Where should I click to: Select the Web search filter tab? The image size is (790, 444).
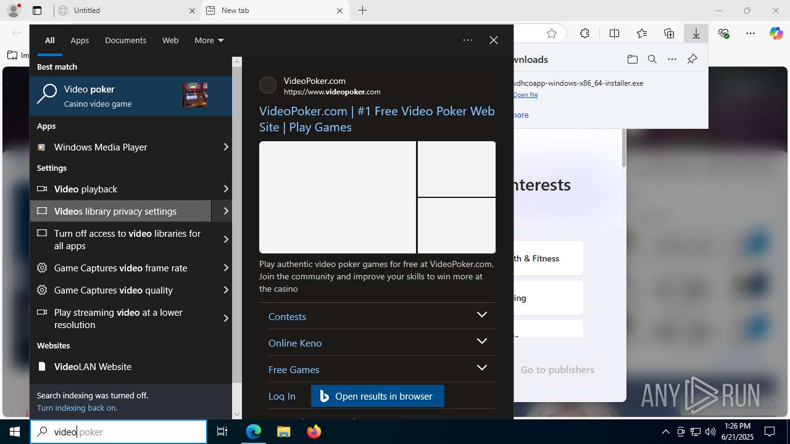(x=170, y=40)
